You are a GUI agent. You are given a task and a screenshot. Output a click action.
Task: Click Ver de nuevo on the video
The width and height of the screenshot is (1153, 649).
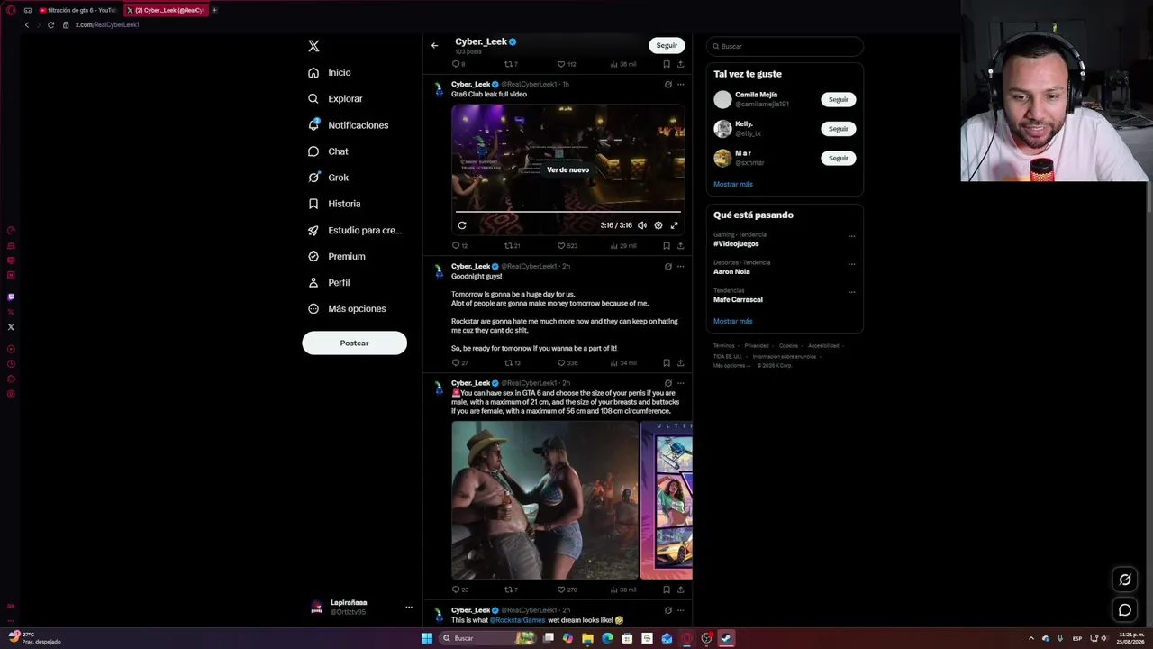pyautogui.click(x=567, y=169)
